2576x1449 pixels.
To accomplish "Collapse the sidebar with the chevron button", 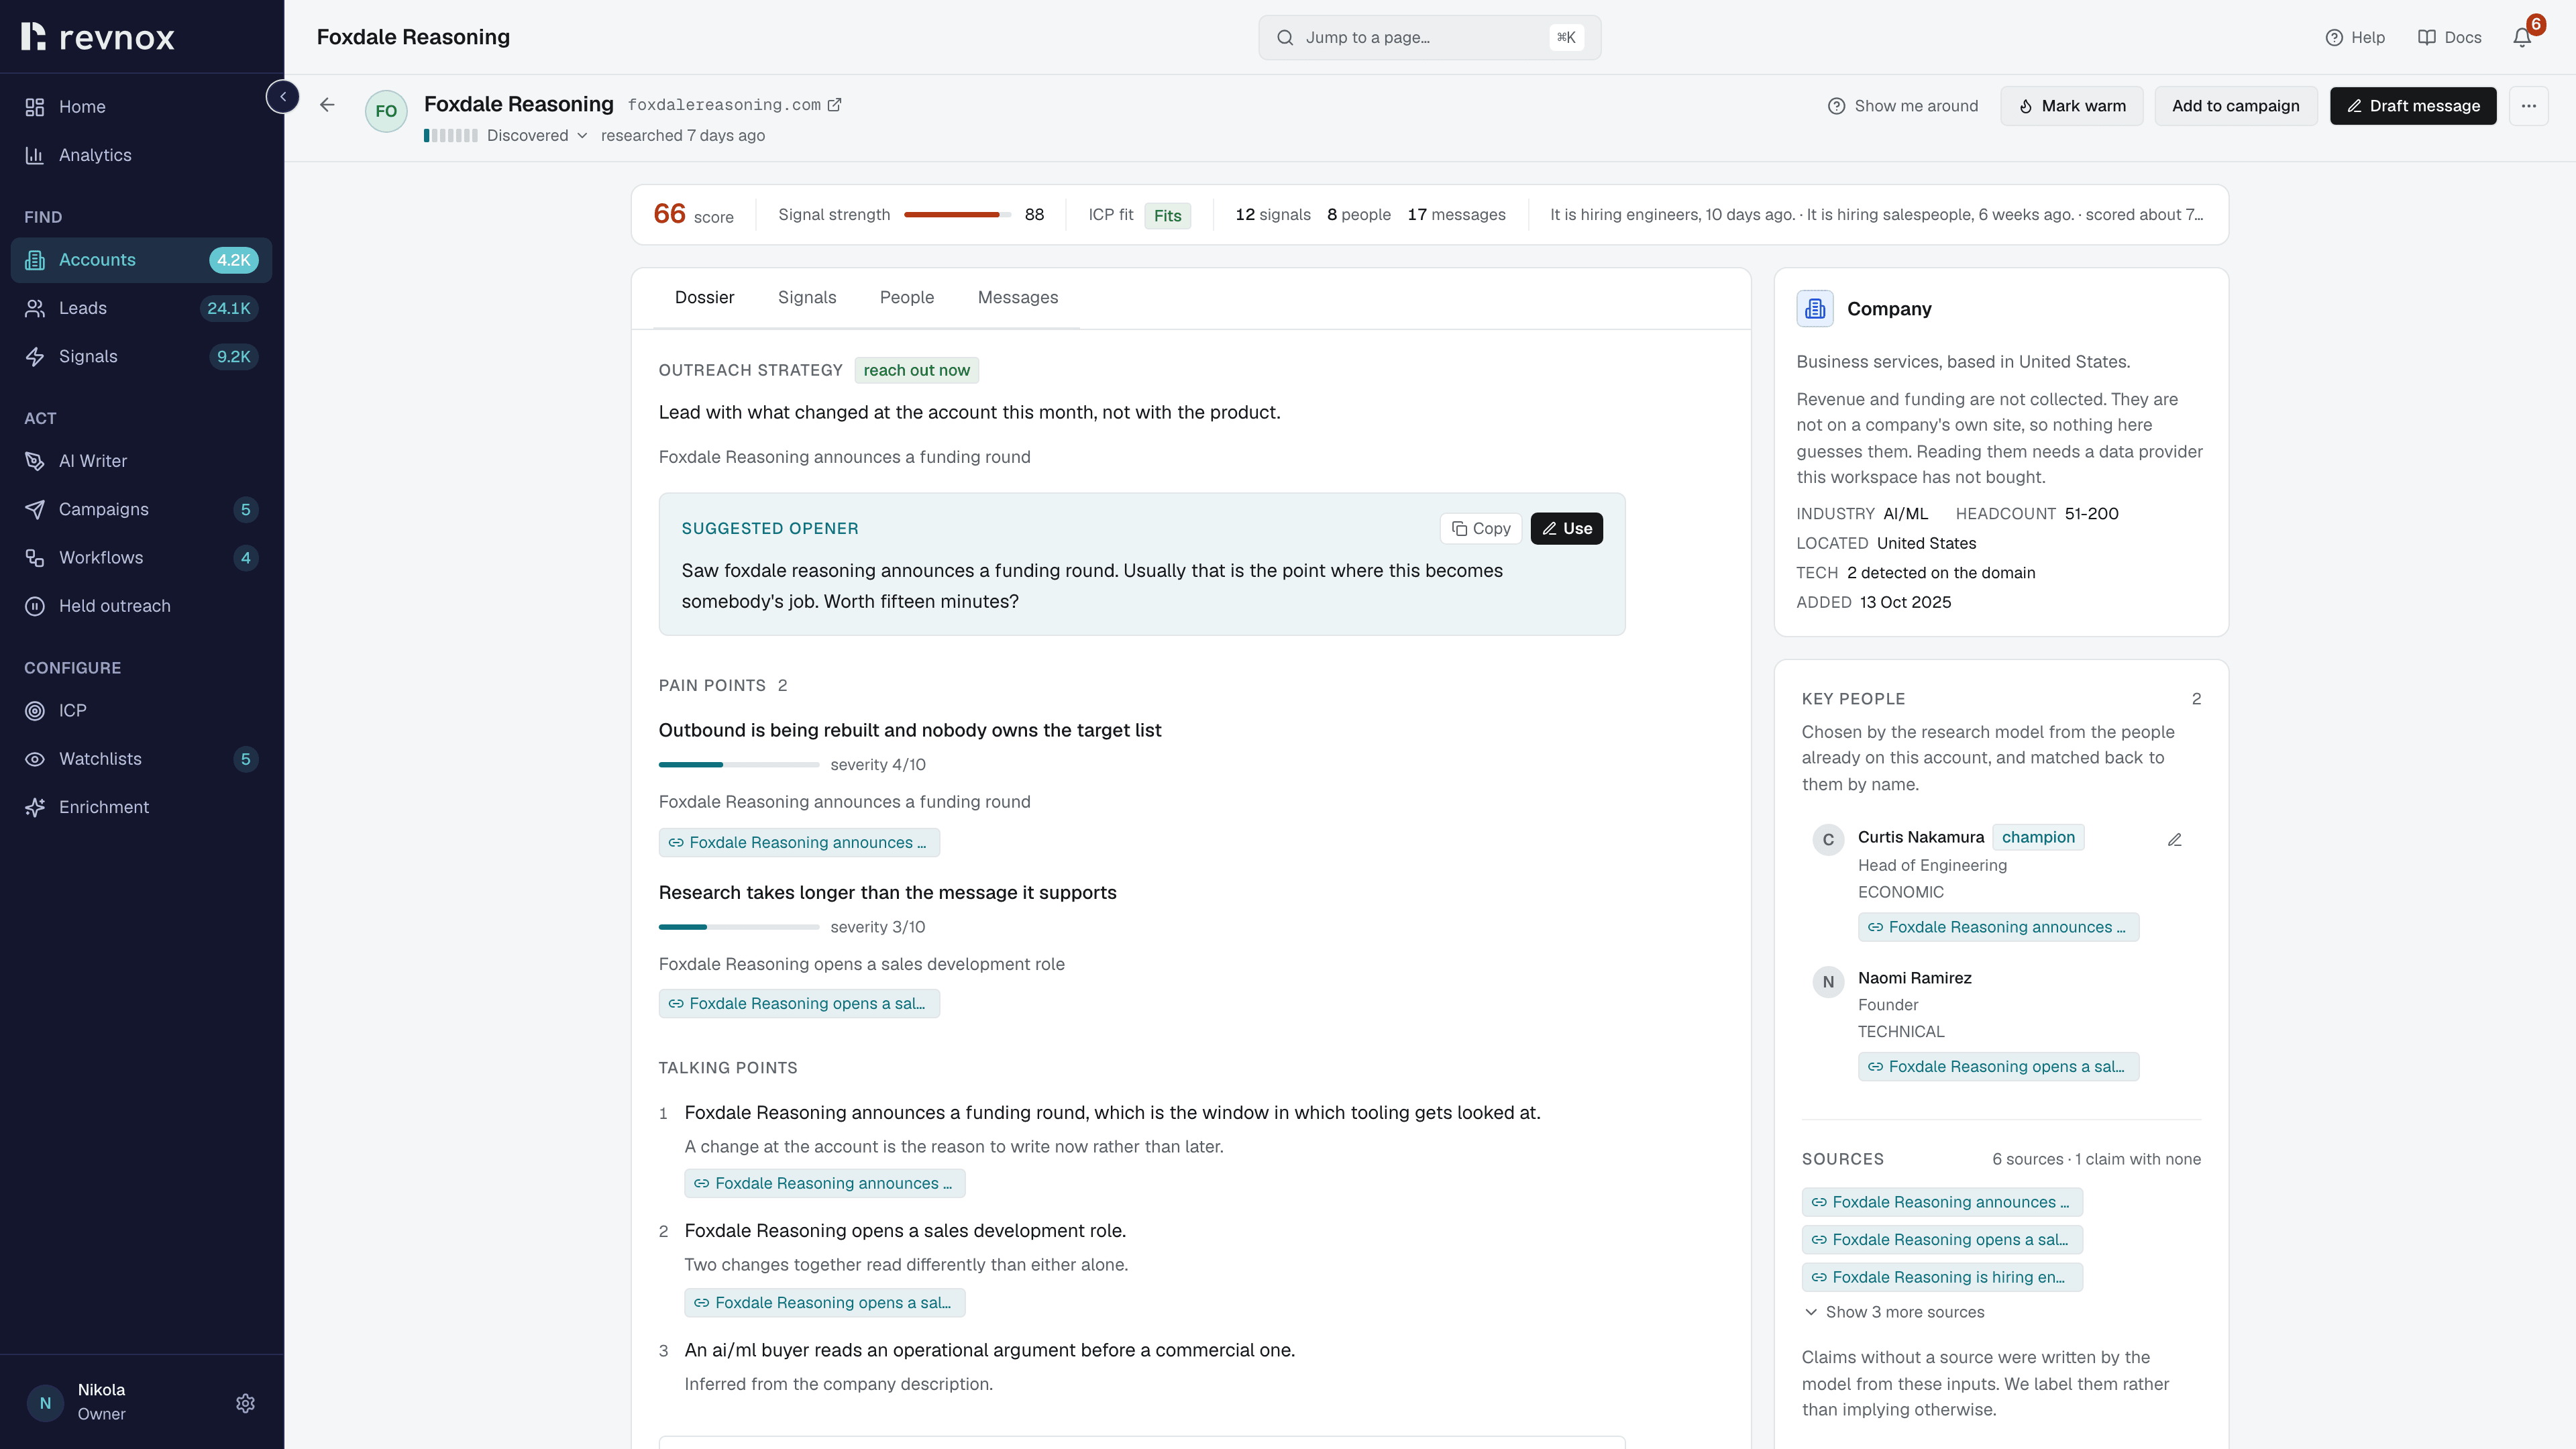I will tap(283, 97).
